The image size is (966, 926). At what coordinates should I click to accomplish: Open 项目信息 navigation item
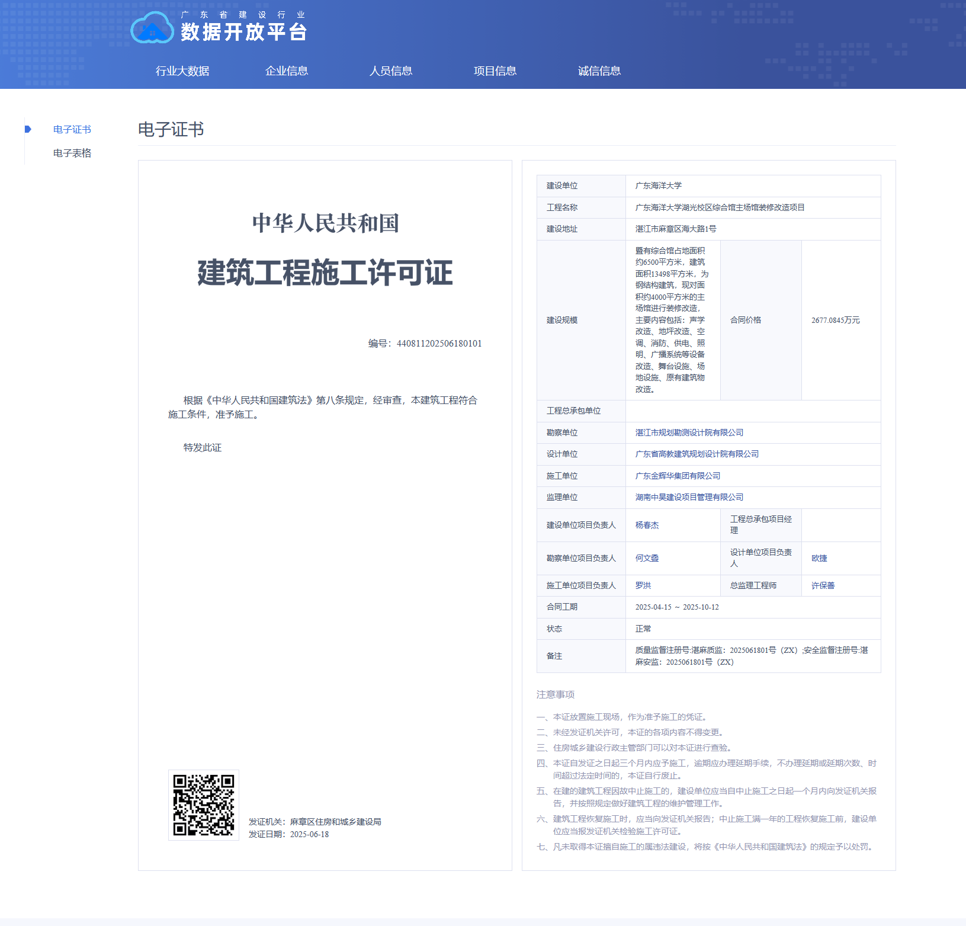pyautogui.click(x=495, y=71)
